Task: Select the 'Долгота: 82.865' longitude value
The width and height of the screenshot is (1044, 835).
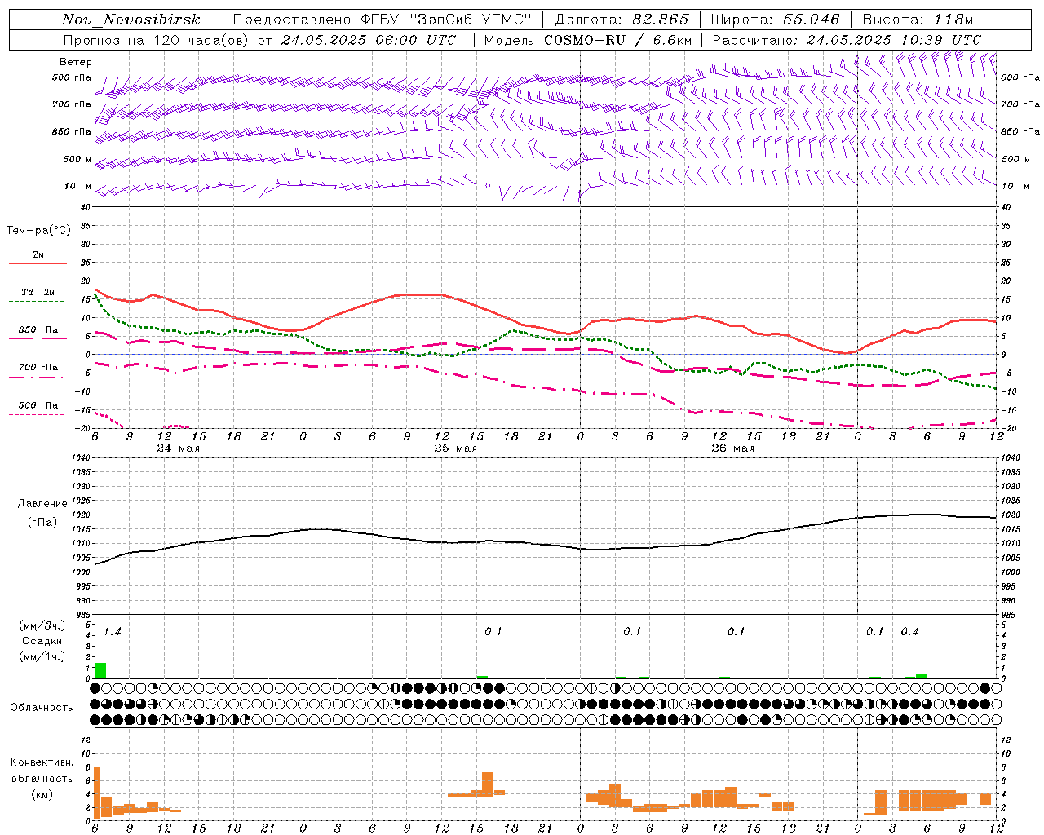Action: click(x=622, y=20)
